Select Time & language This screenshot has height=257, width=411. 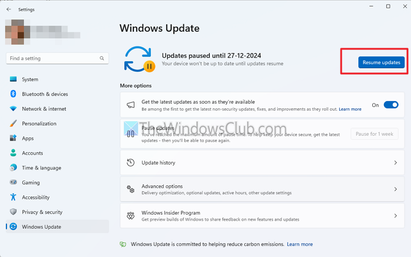point(57,167)
